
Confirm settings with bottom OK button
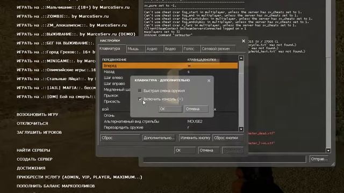185,150
